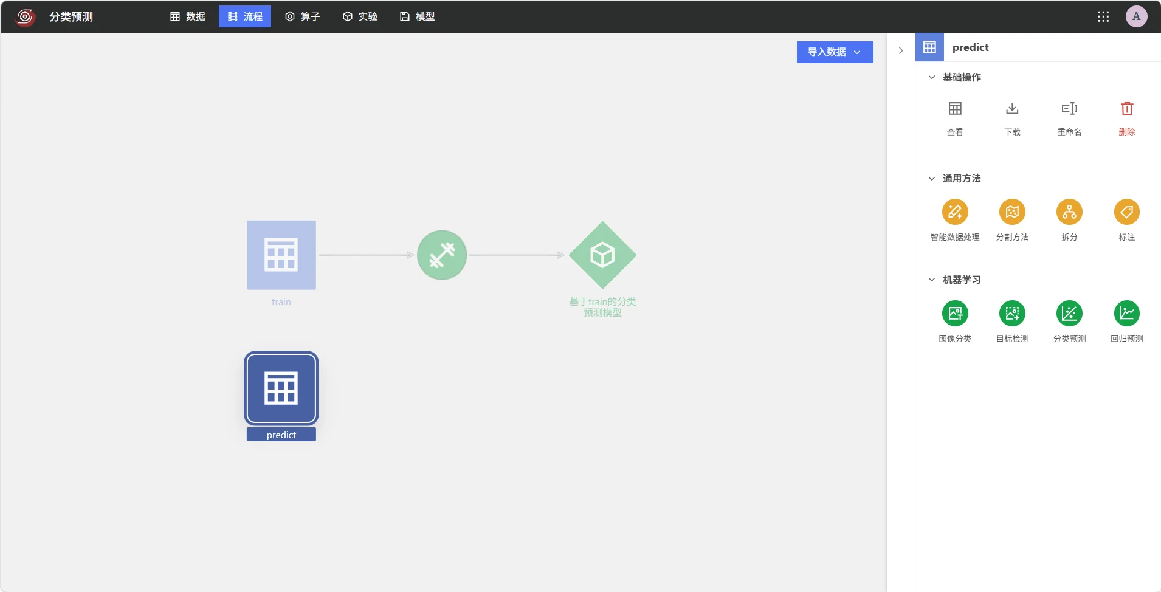Viewport: 1161px width, 592px height.
Task: Select 目标检测 icon
Action: point(1012,314)
